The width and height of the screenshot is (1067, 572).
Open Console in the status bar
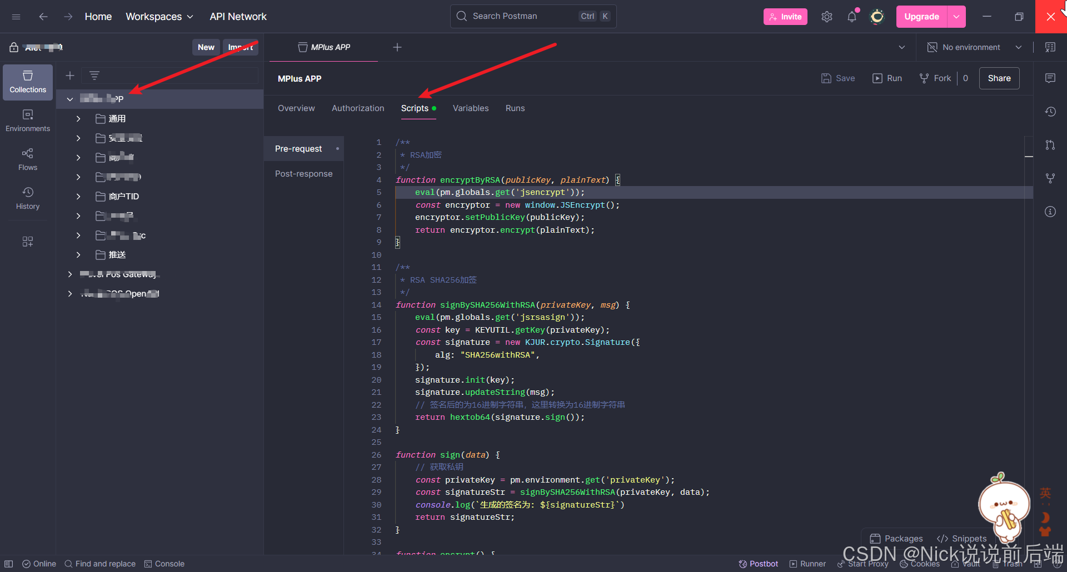(164, 564)
